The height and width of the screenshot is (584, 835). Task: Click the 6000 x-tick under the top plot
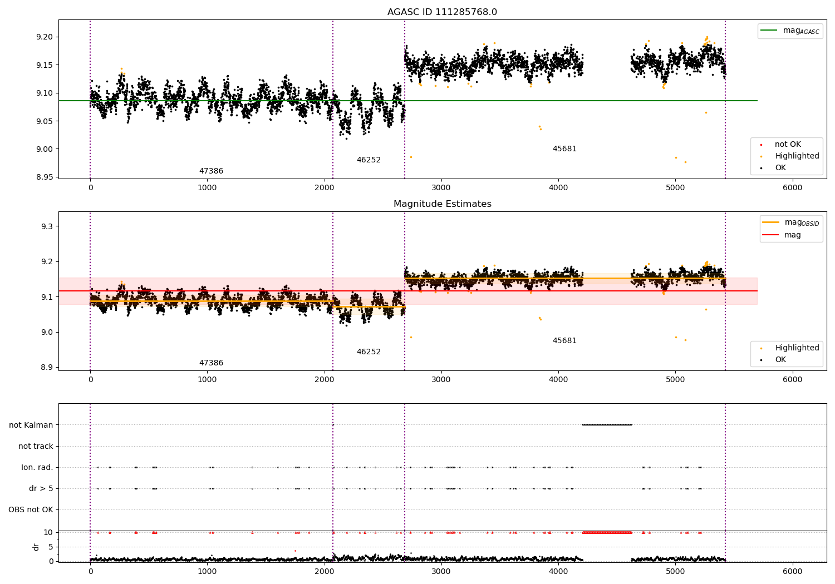793,188
